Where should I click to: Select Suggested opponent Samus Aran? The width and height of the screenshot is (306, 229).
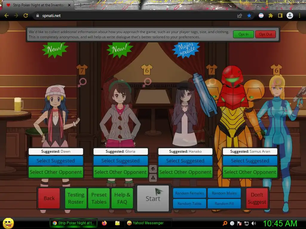(250, 161)
